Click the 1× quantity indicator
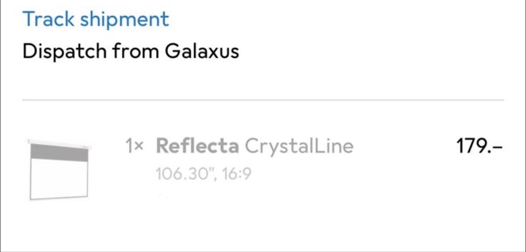The image size is (526, 252). coord(134,146)
